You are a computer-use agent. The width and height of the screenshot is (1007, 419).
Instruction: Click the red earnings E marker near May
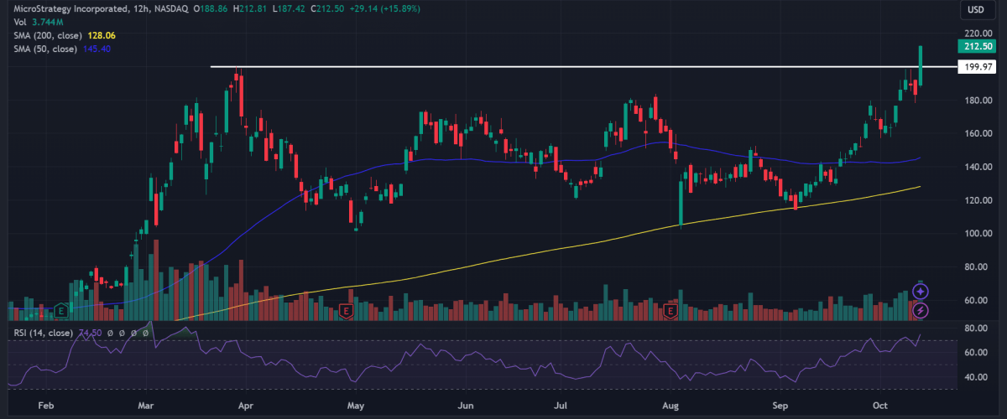[x=346, y=312]
